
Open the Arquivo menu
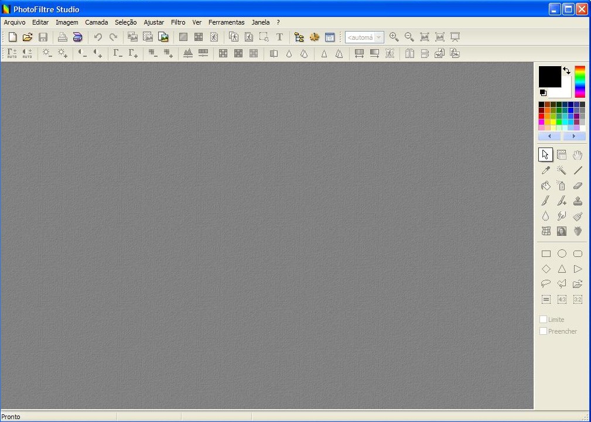tap(15, 22)
